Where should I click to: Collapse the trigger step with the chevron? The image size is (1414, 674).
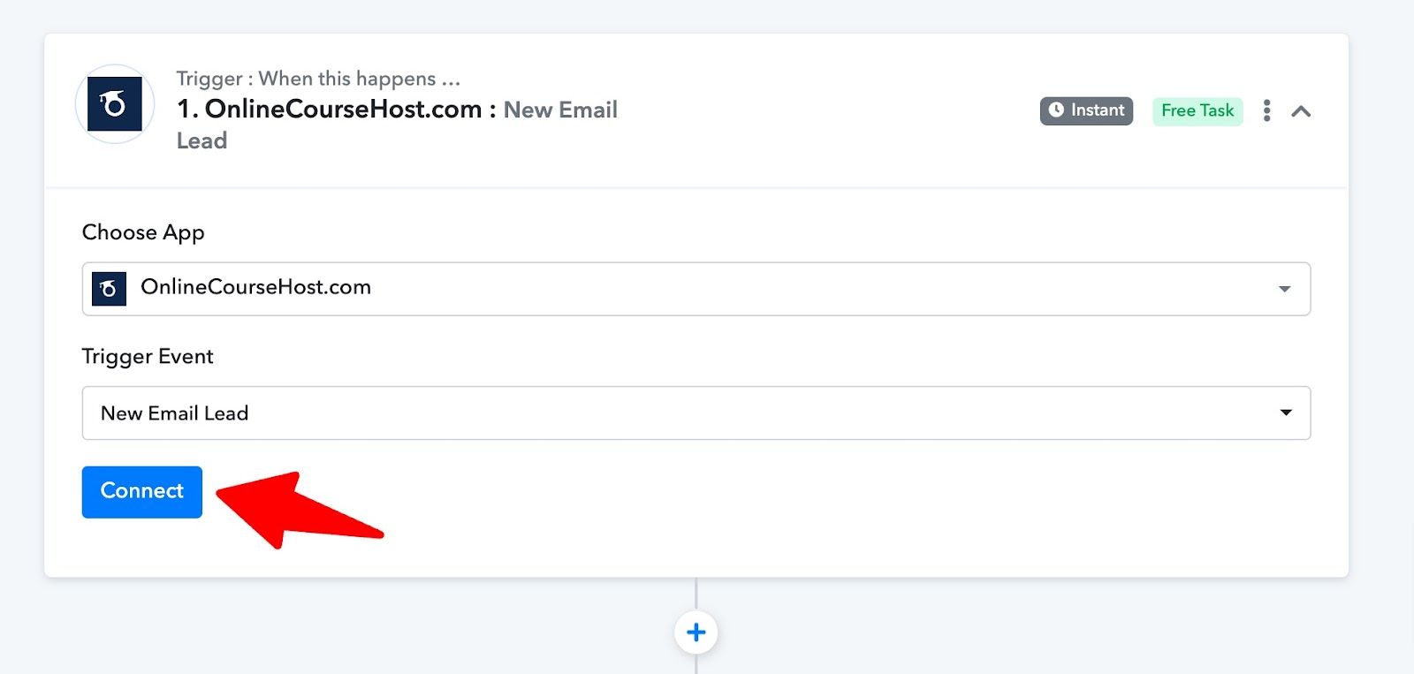tap(1301, 110)
